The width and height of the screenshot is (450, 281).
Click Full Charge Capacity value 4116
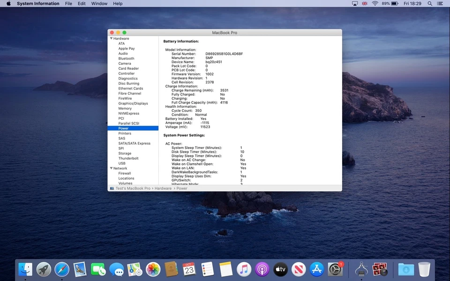[224, 103]
